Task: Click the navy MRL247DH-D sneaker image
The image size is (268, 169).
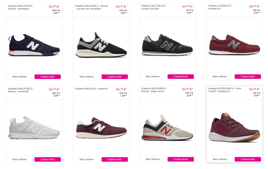Action: [x=34, y=45]
